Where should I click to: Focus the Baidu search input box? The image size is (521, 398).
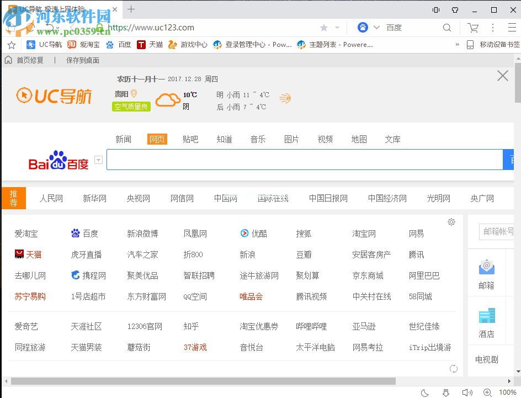pyautogui.click(x=304, y=160)
